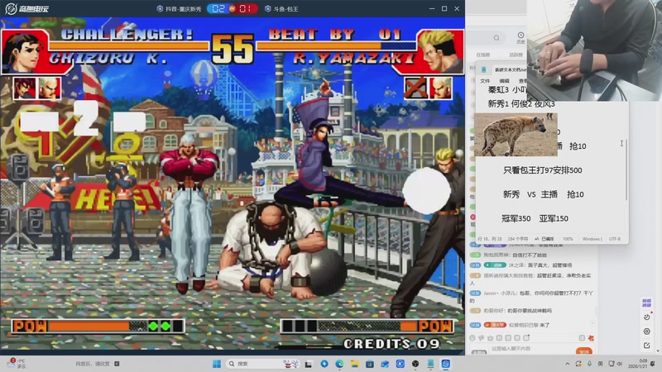Screen dimensions: 662x372
Task: Open the 编辑 menu in Notepad
Action: click(504, 81)
